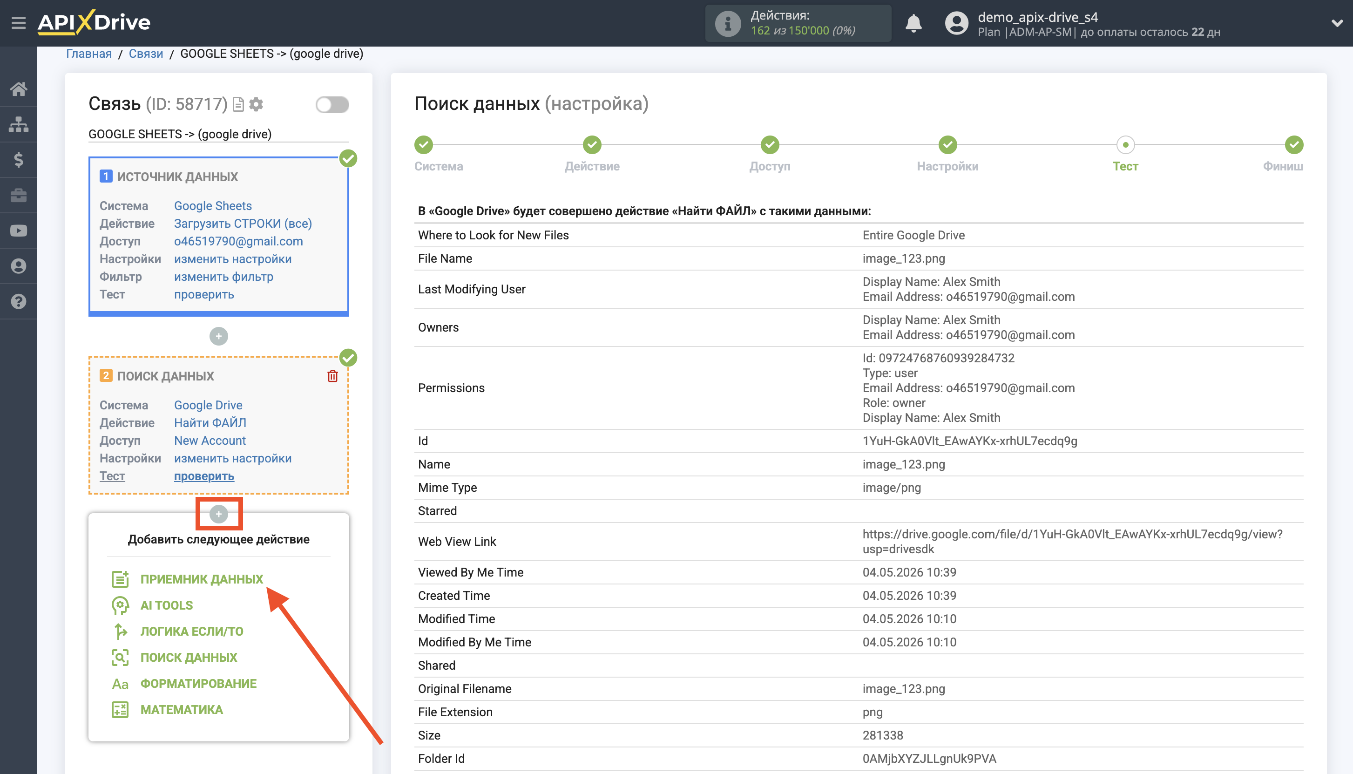
Task: Go to Тест step
Action: pyautogui.click(x=1125, y=144)
